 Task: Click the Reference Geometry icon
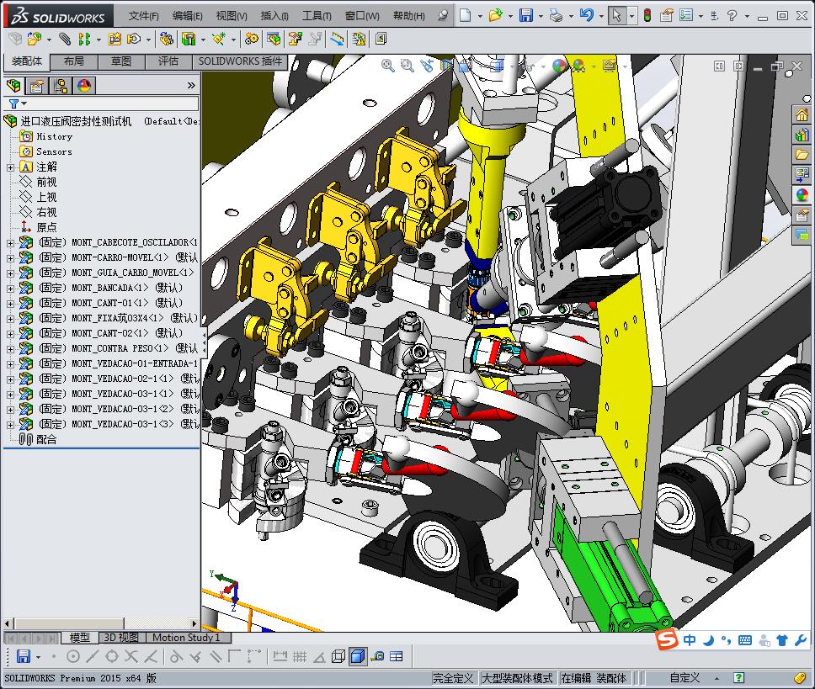pos(218,39)
